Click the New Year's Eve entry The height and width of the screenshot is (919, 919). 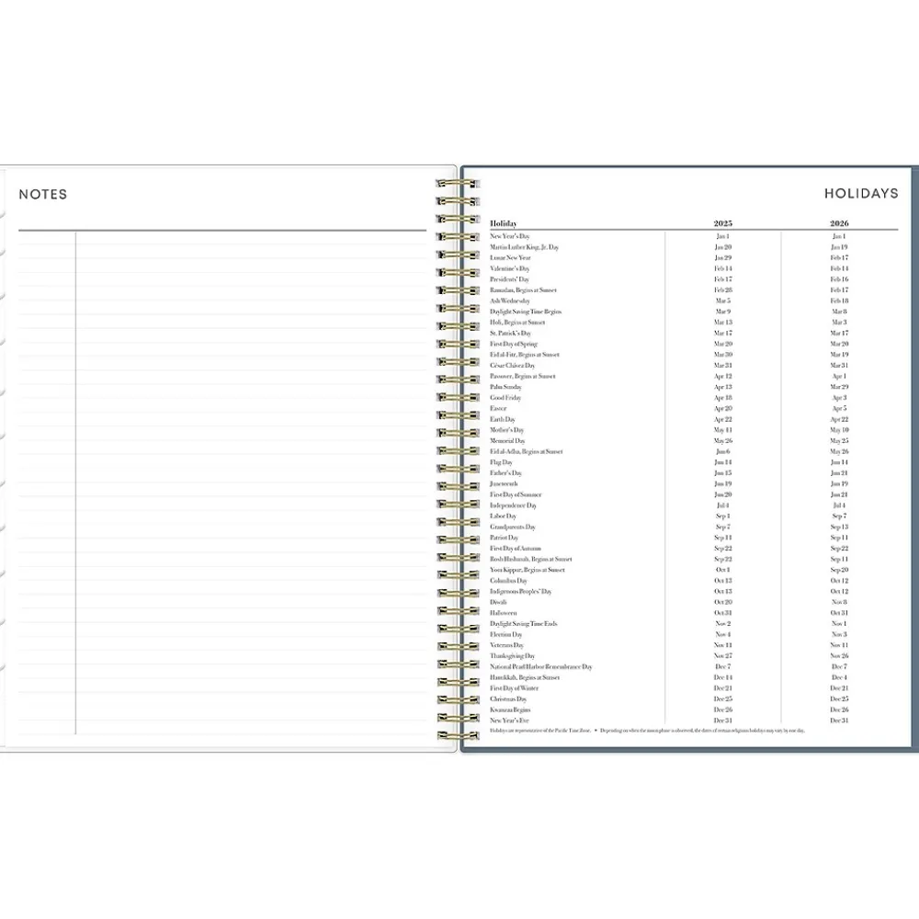[509, 720]
